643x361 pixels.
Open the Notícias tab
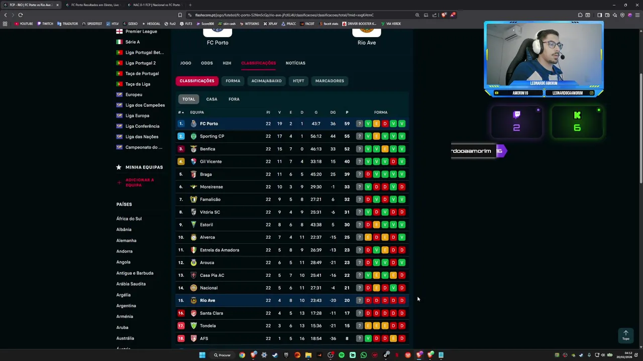(x=295, y=63)
